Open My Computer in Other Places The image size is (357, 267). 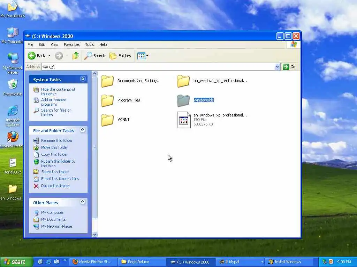point(52,212)
